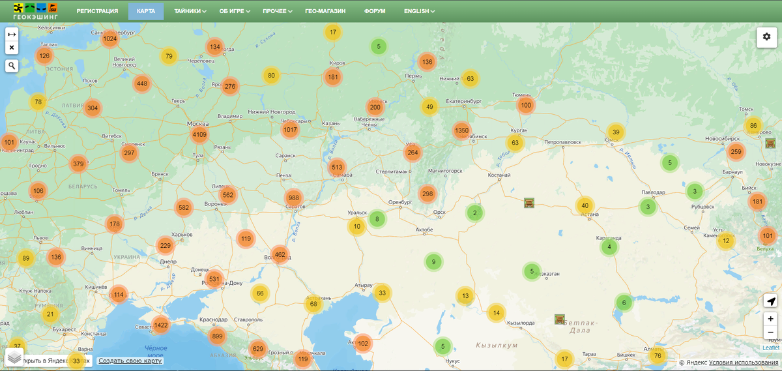Open the 126 cluster at Tallinn
The width and height of the screenshot is (782, 371).
44,56
